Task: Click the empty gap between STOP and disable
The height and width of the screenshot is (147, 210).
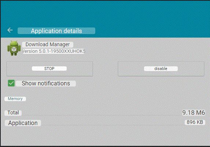Action: click(105, 69)
